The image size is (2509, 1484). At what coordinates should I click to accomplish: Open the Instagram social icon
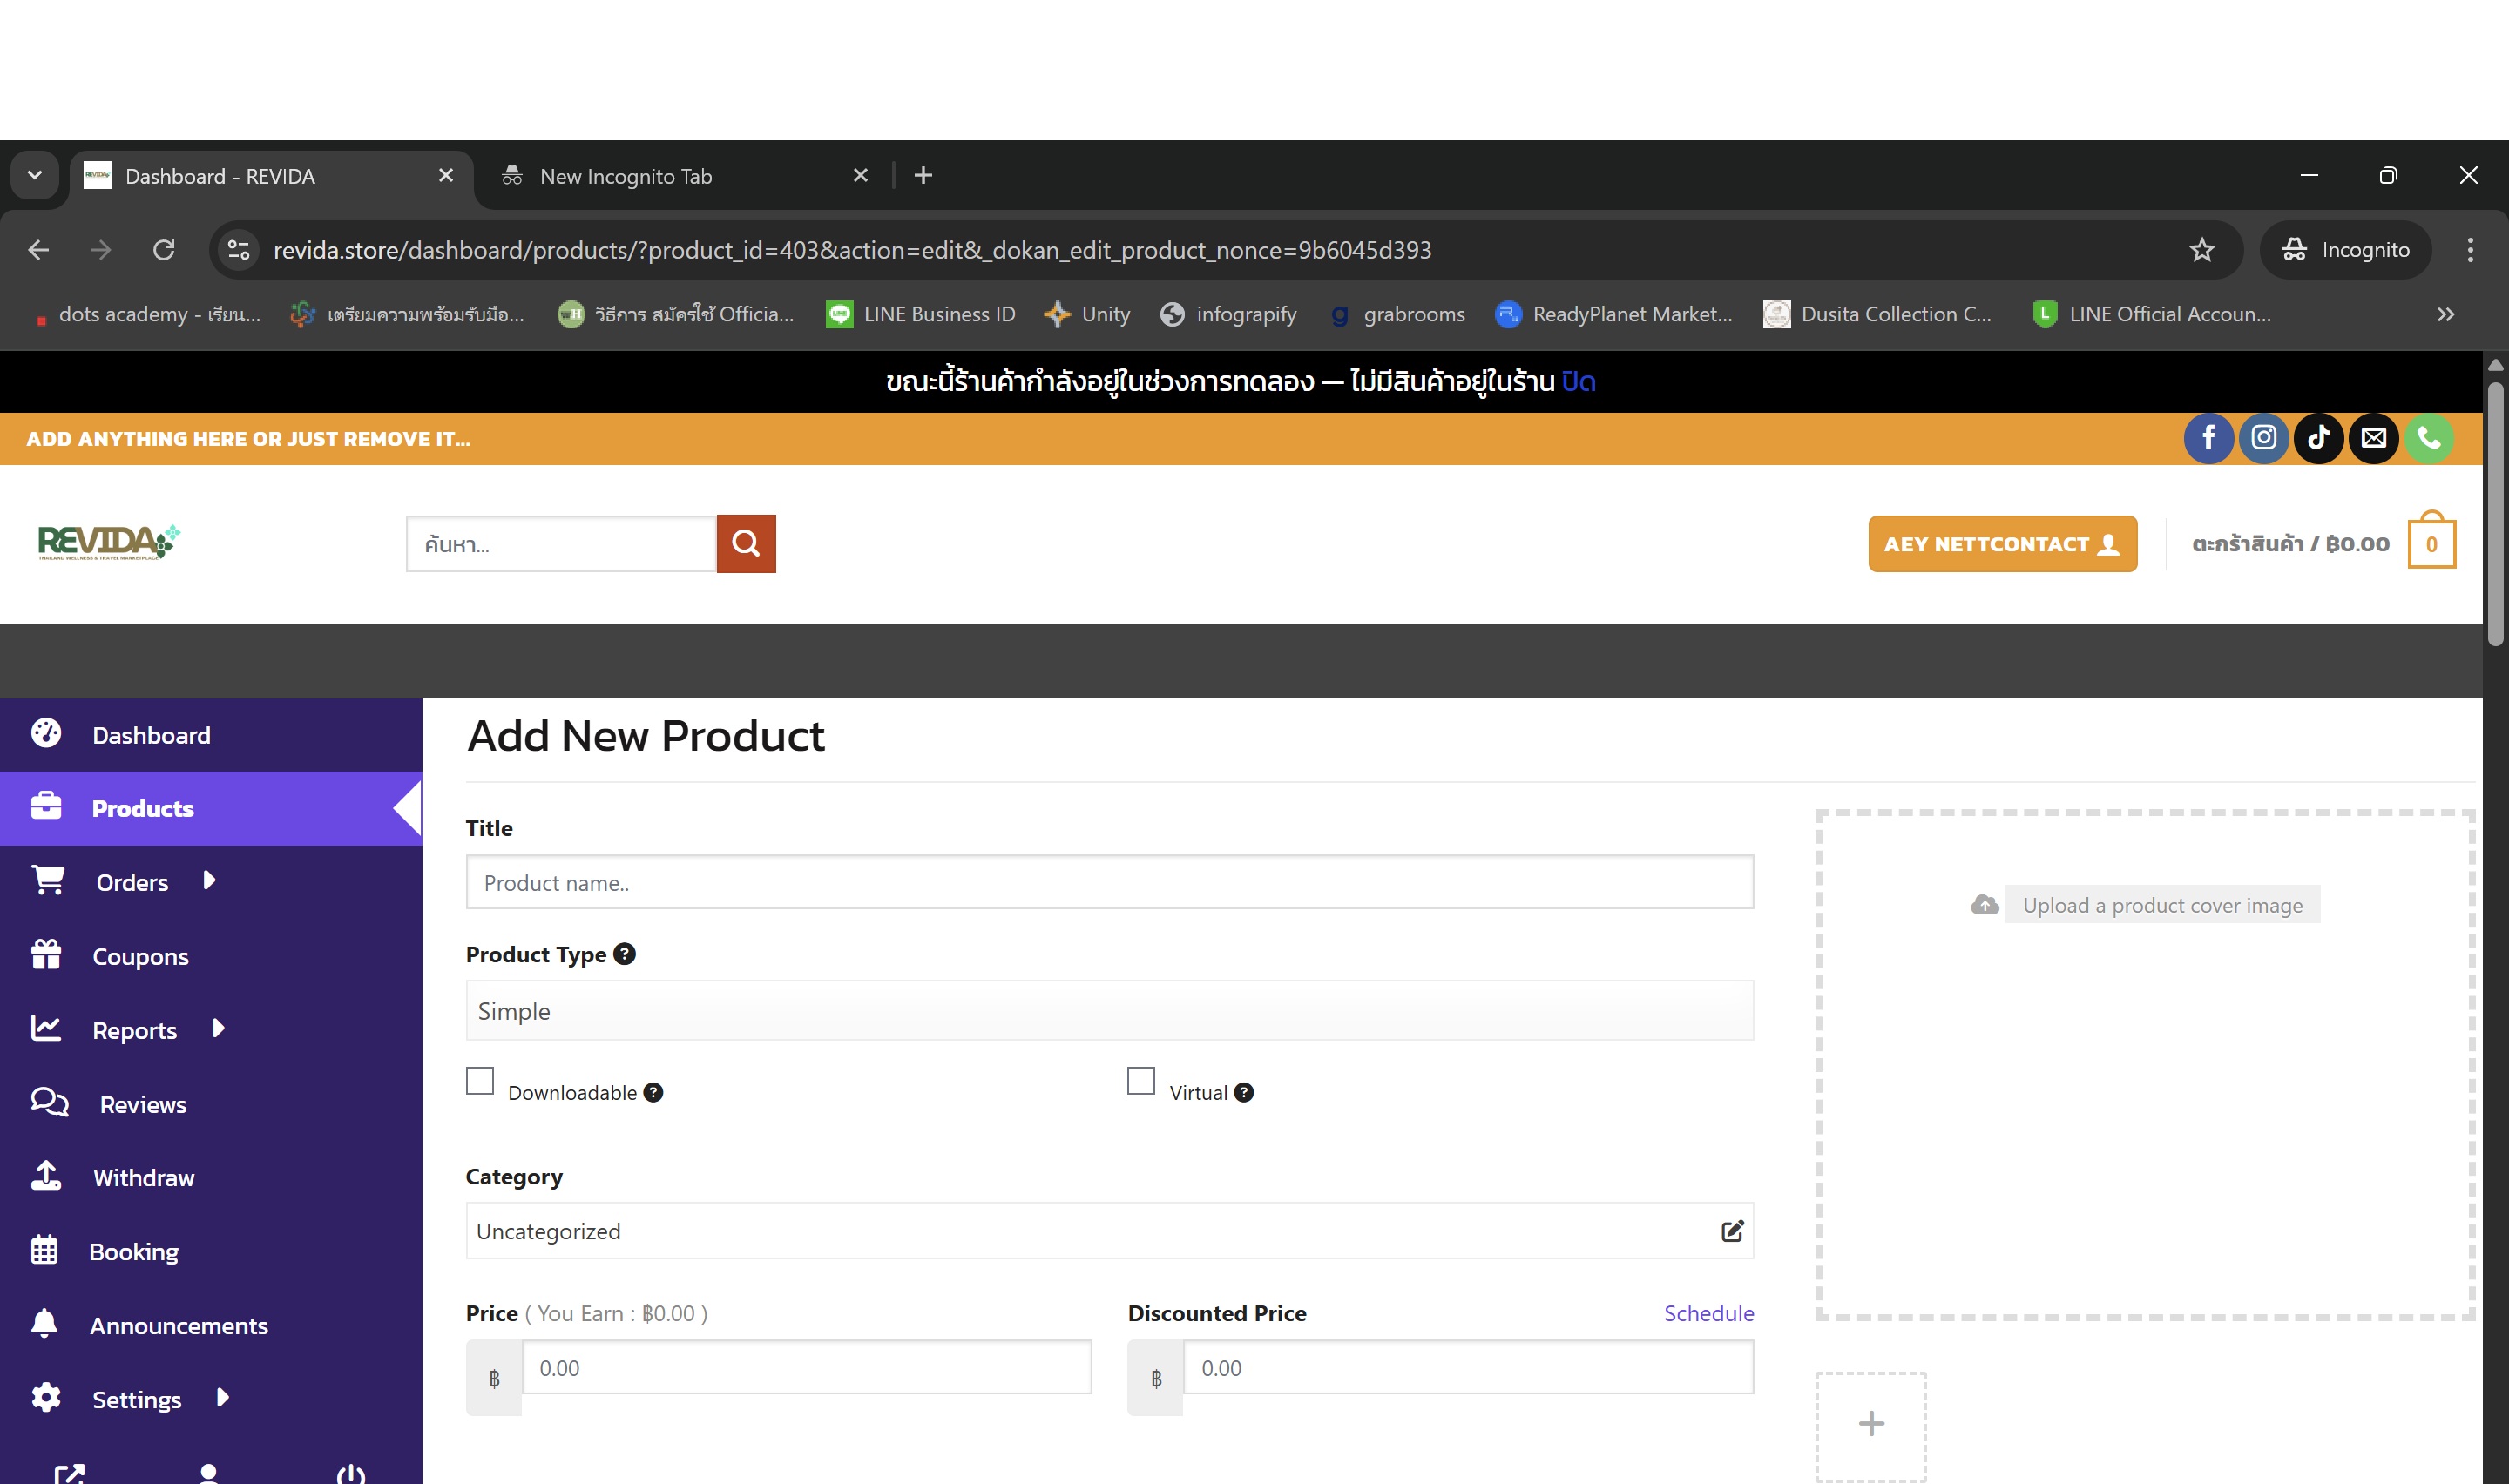tap(2263, 438)
